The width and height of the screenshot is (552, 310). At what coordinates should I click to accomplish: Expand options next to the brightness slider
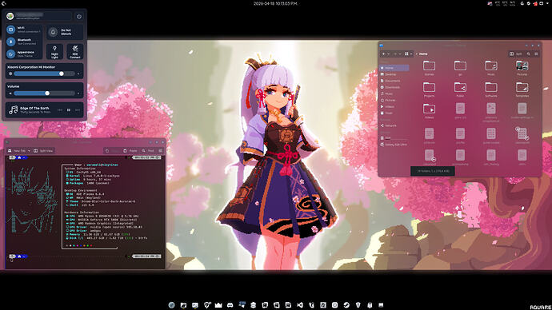point(78,74)
